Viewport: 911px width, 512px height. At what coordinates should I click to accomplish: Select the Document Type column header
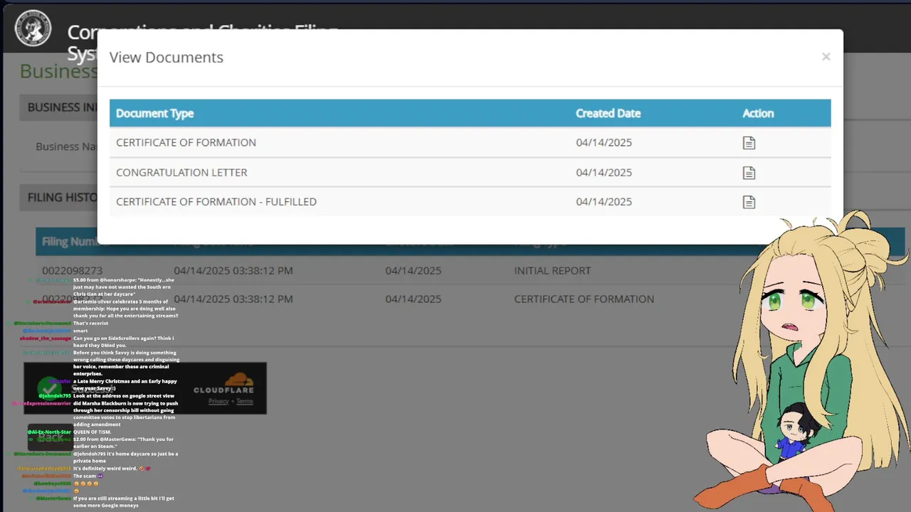click(154, 113)
